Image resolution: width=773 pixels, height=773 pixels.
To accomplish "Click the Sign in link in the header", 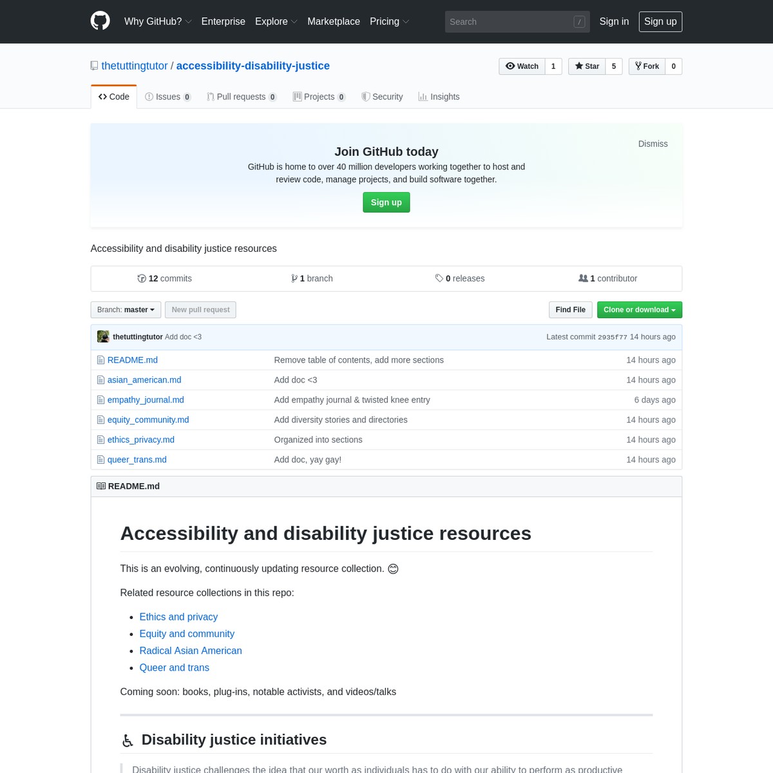I will pyautogui.click(x=614, y=21).
